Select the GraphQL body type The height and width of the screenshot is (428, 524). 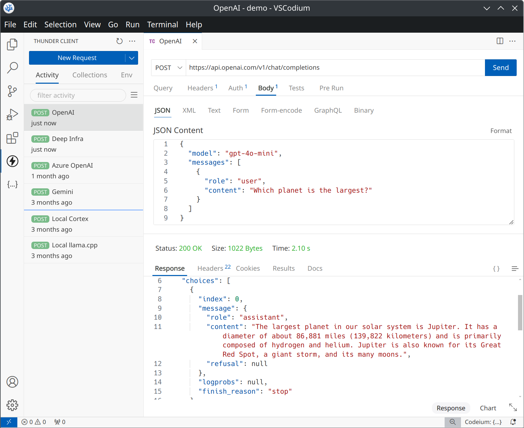pos(328,110)
